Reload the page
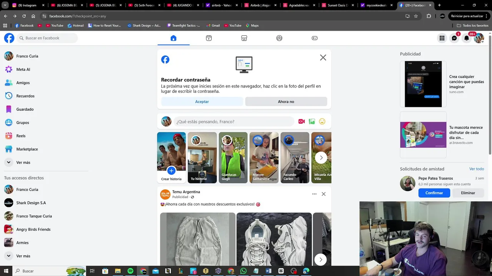This screenshot has width=492, height=276. point(24,16)
